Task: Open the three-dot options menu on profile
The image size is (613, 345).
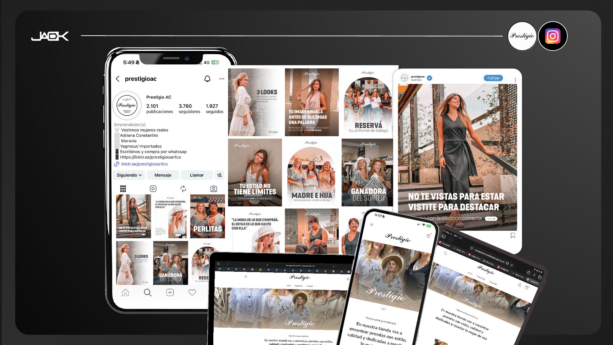Action: [x=222, y=79]
